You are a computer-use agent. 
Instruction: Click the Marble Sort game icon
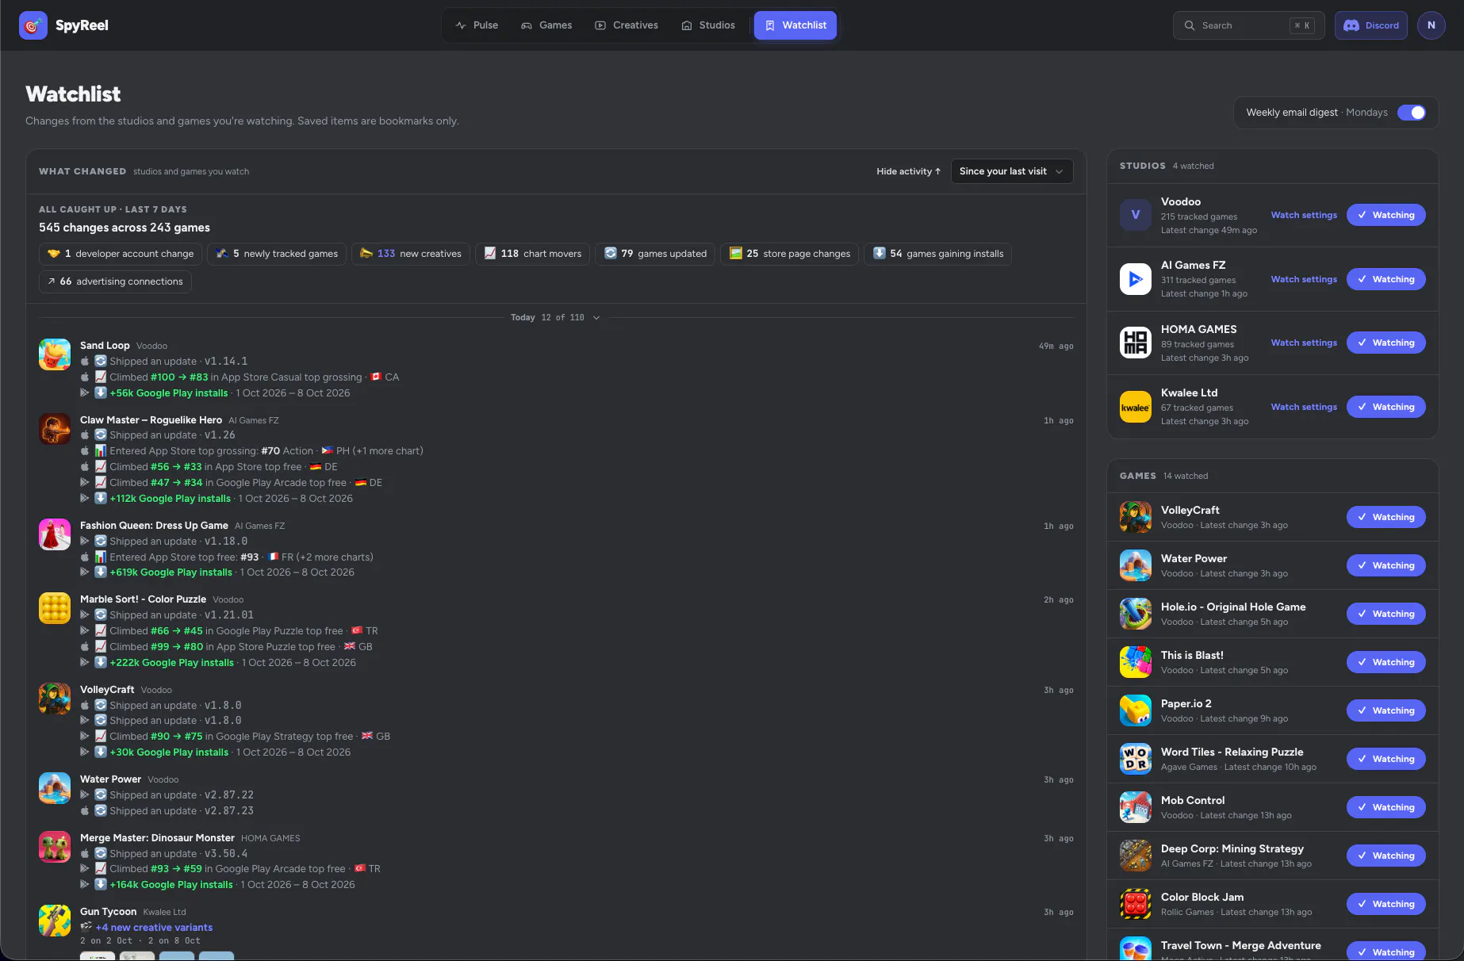tap(55, 607)
